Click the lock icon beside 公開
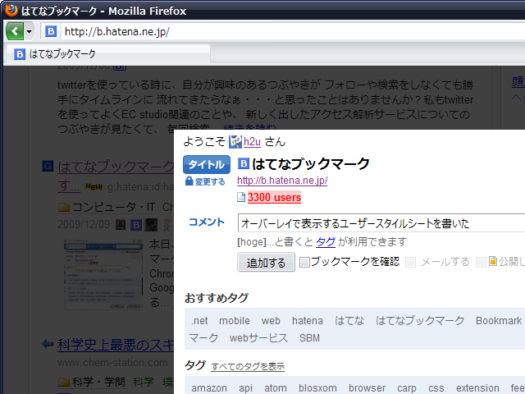The image size is (525, 394). pos(493,261)
